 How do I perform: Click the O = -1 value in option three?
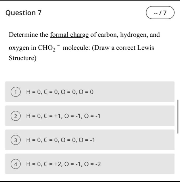[87, 140]
